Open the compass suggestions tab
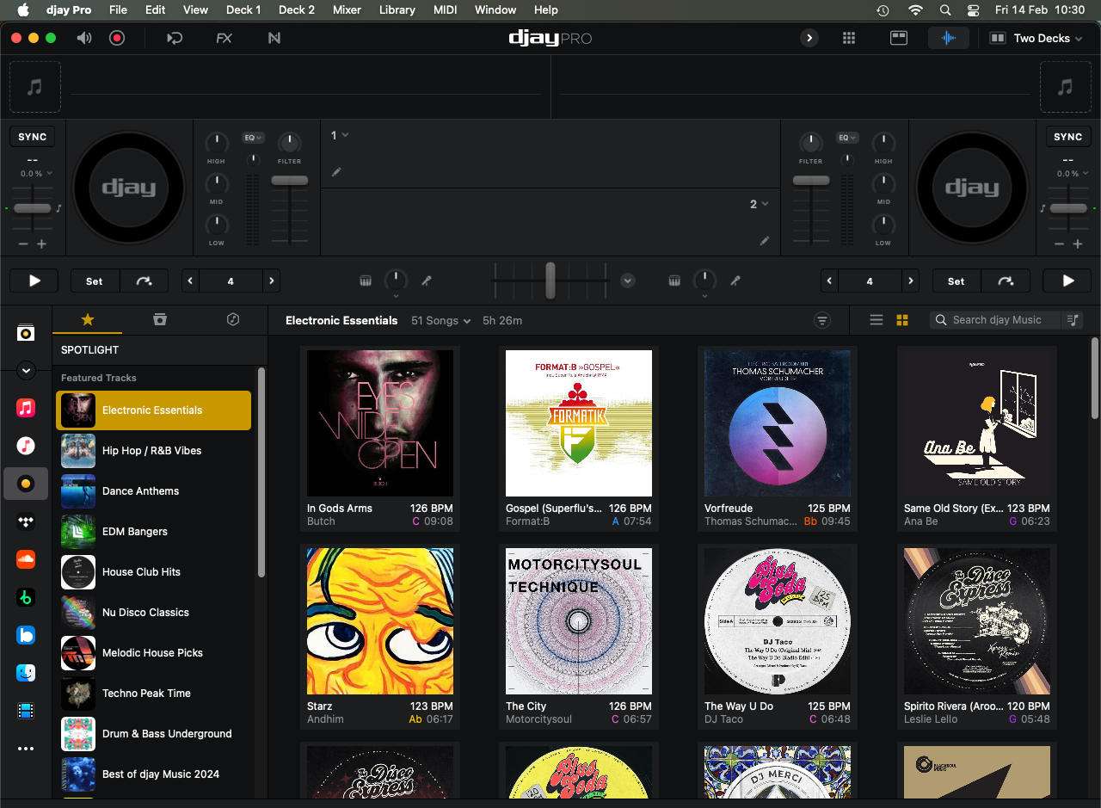Screen dimensions: 1101x808 click(232, 319)
